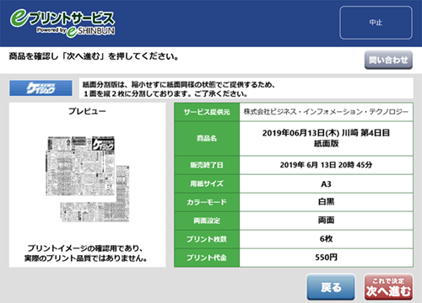This screenshot has height=303, width=422.
Task: Open the newspaper preview thumbnail
Action: [88, 179]
